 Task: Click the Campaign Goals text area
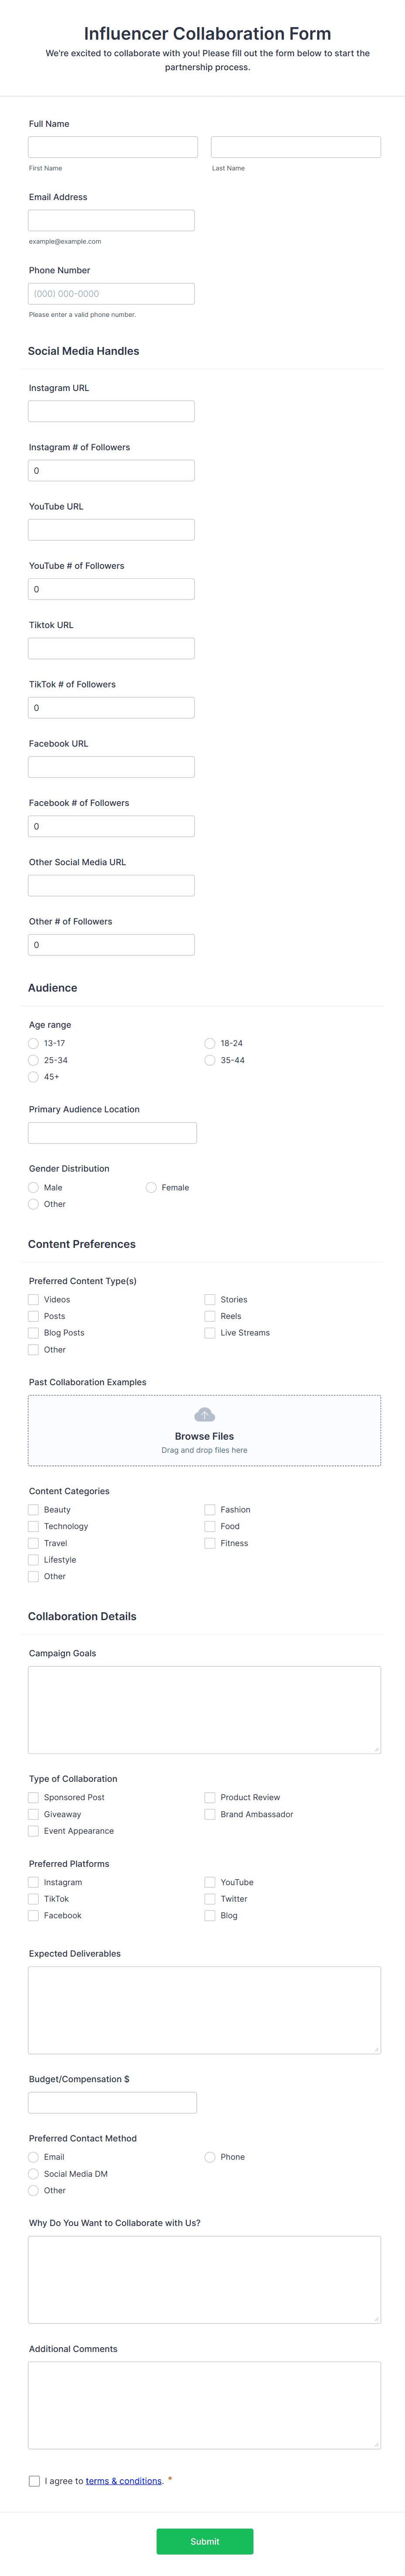(x=204, y=1709)
